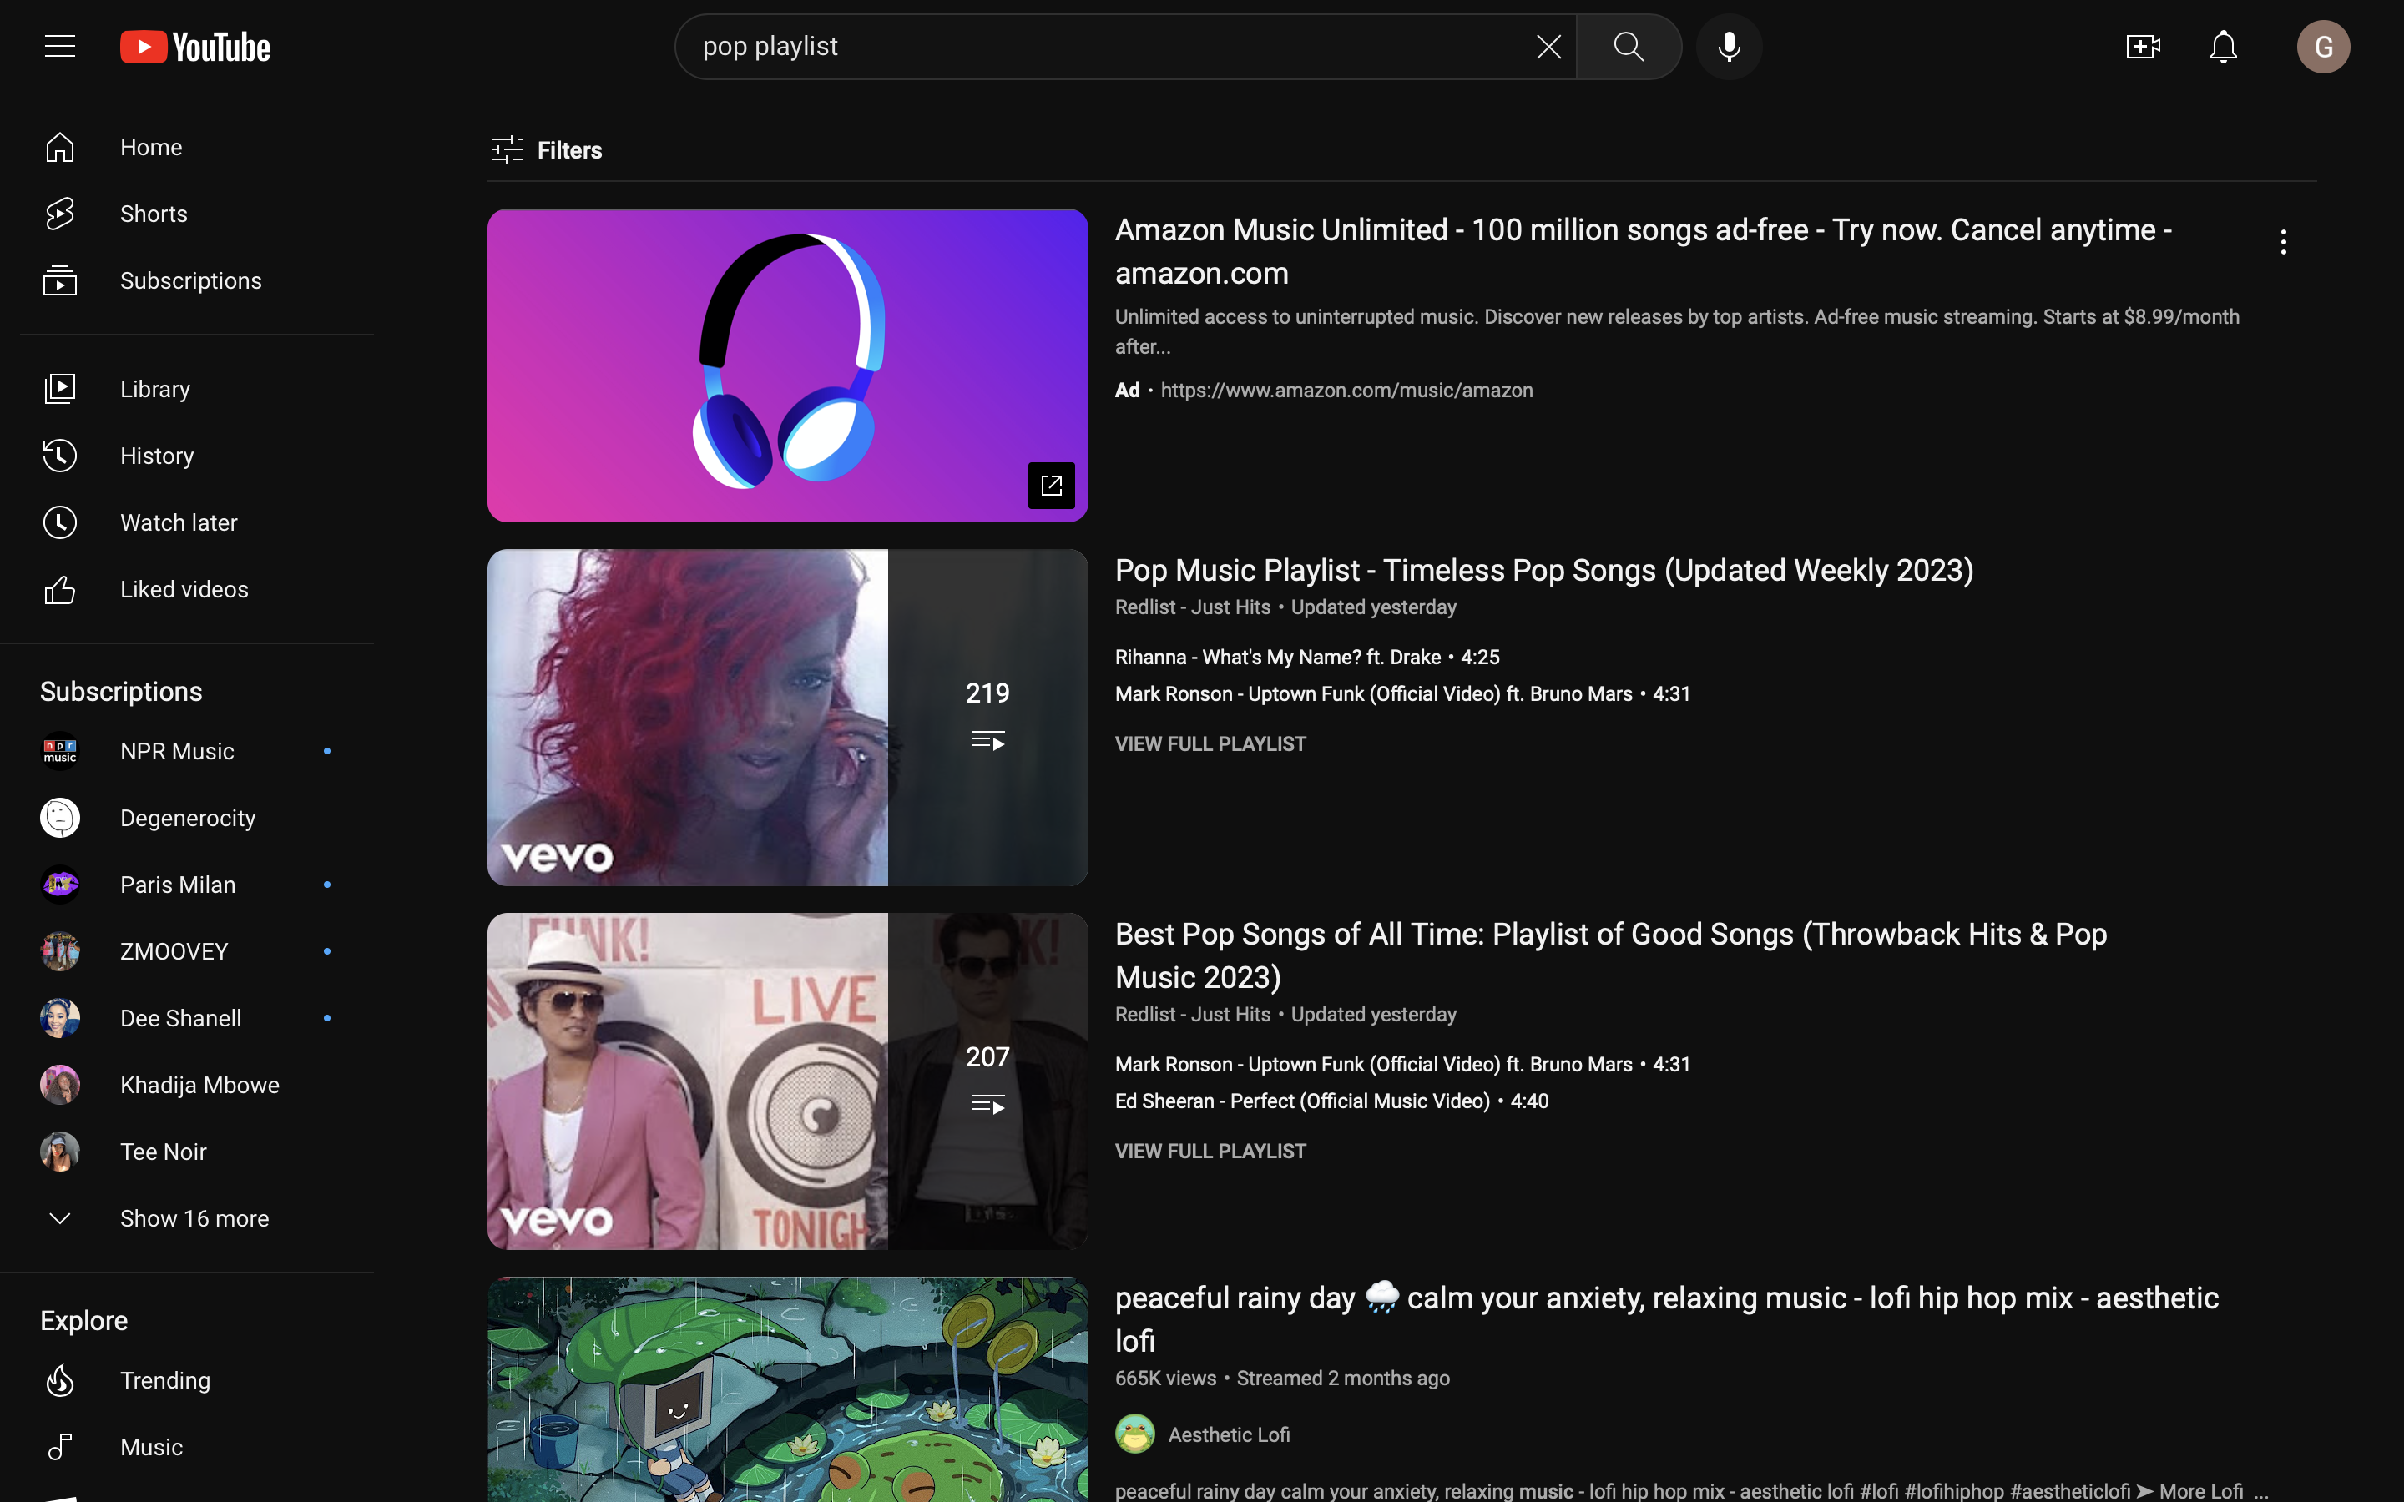Screen dimensions: 2404x1502
Task: Open the Rihanna 219-video playlist thumbnail
Action: tap(787, 718)
